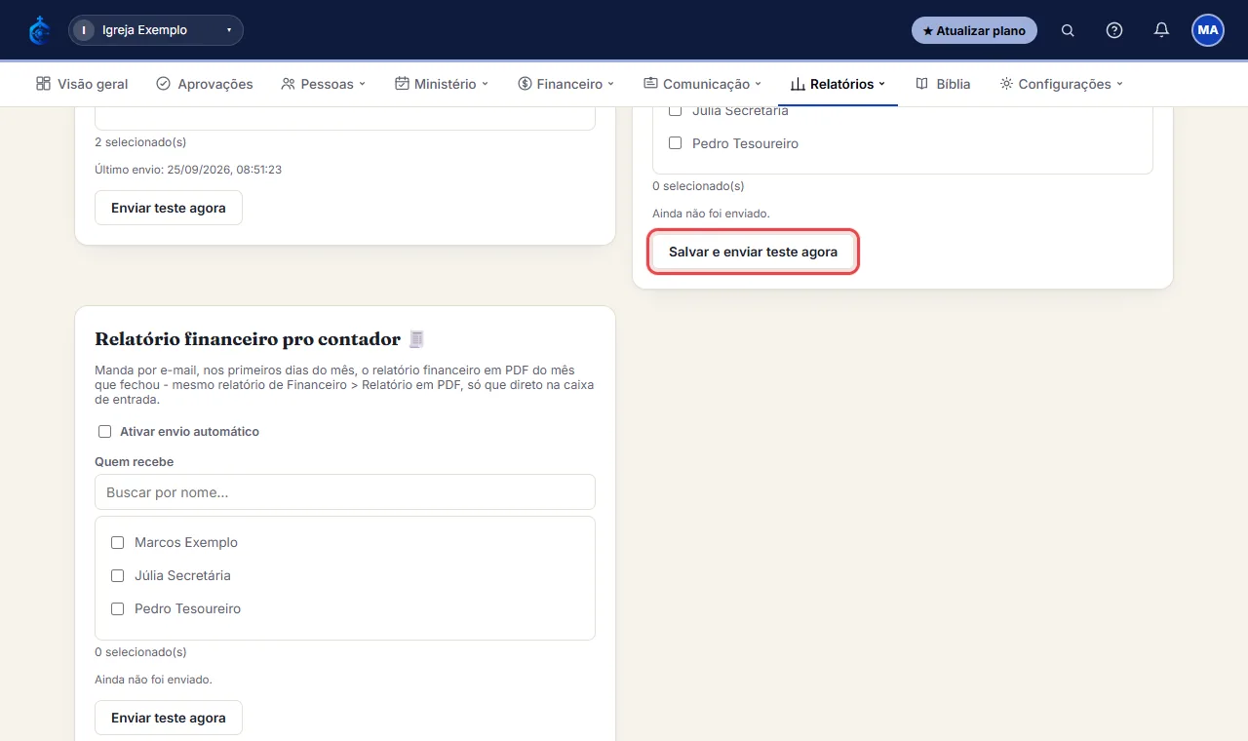Open the Aprovações tab
The width and height of the screenshot is (1248, 741).
click(x=205, y=84)
